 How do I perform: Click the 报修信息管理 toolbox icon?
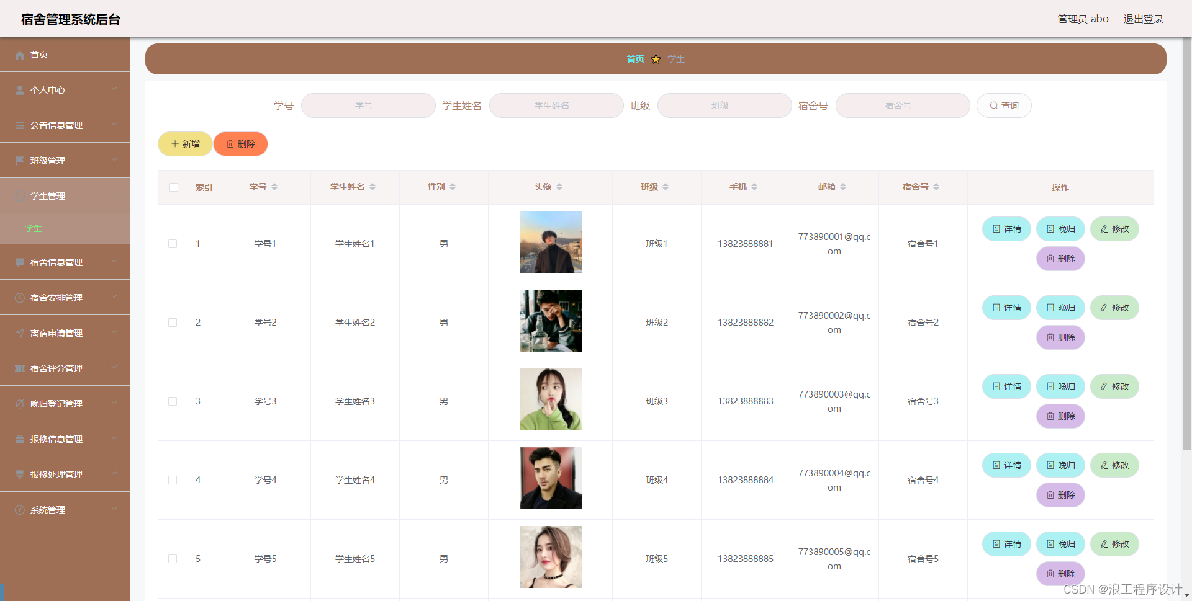19,439
